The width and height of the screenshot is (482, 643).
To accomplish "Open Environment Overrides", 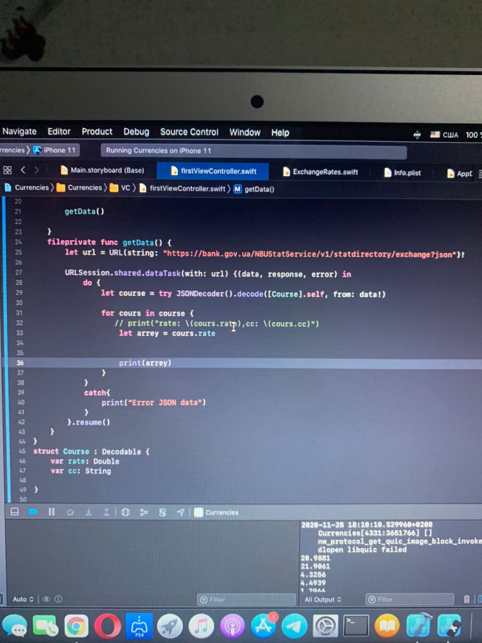I will click(162, 512).
